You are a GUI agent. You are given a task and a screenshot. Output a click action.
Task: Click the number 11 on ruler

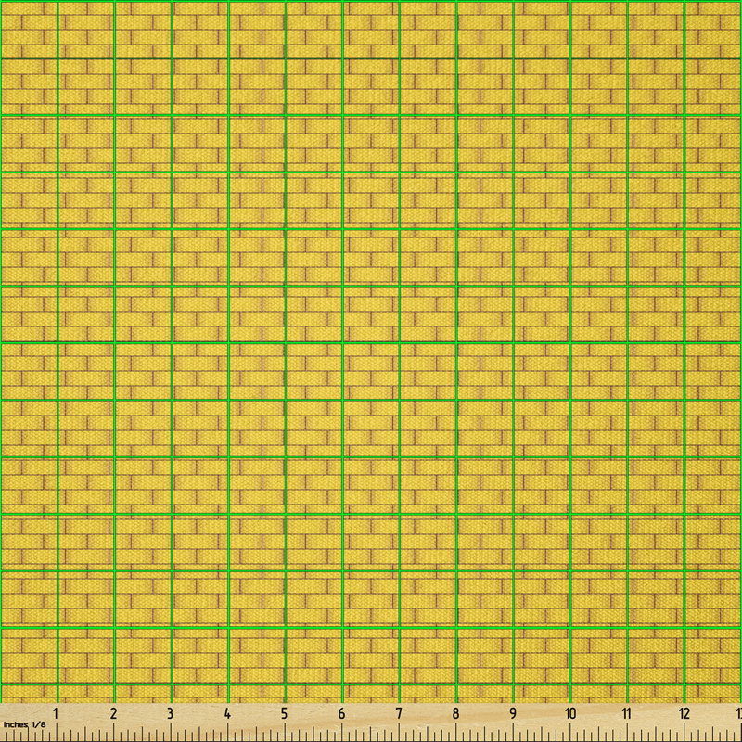click(x=627, y=713)
